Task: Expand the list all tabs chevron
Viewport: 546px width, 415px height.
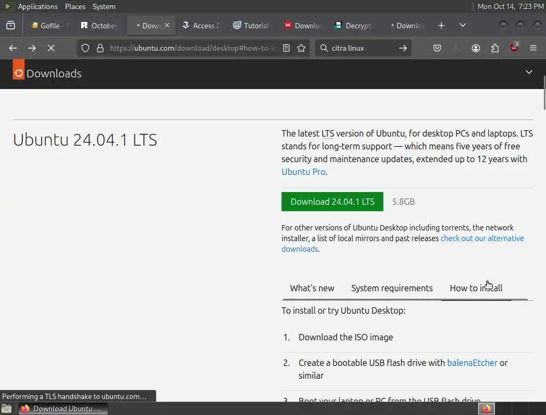Action: [463, 25]
